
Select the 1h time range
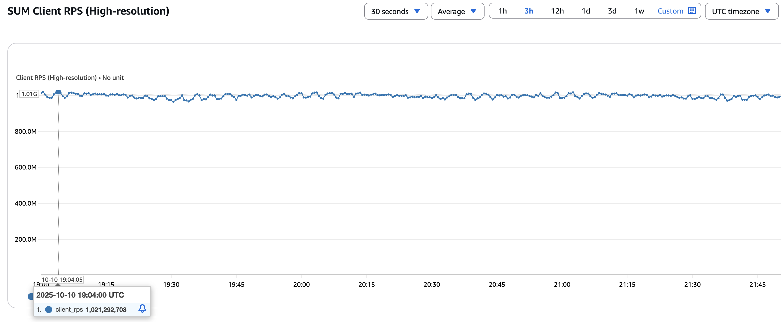coord(502,11)
